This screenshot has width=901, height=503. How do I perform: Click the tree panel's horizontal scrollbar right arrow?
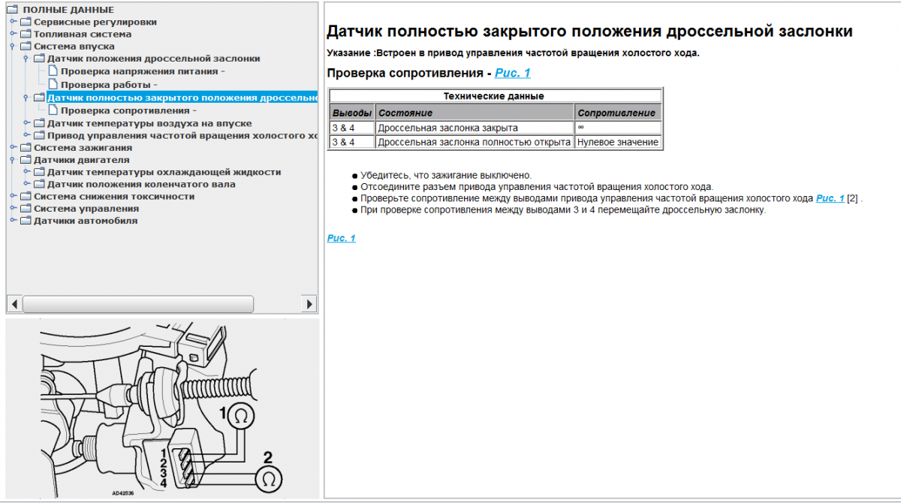pos(309,303)
